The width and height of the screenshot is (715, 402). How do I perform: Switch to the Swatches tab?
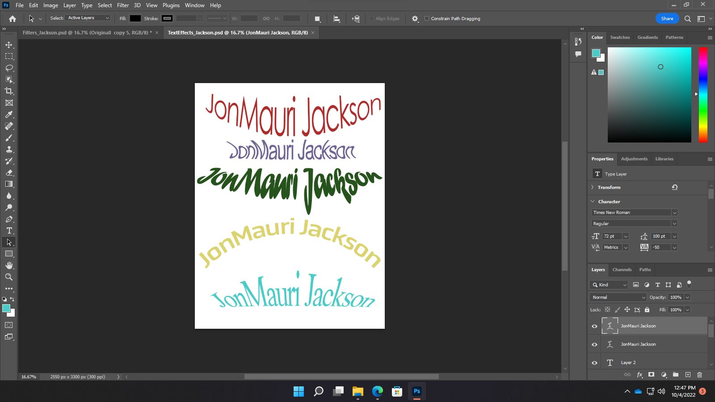coord(620,38)
